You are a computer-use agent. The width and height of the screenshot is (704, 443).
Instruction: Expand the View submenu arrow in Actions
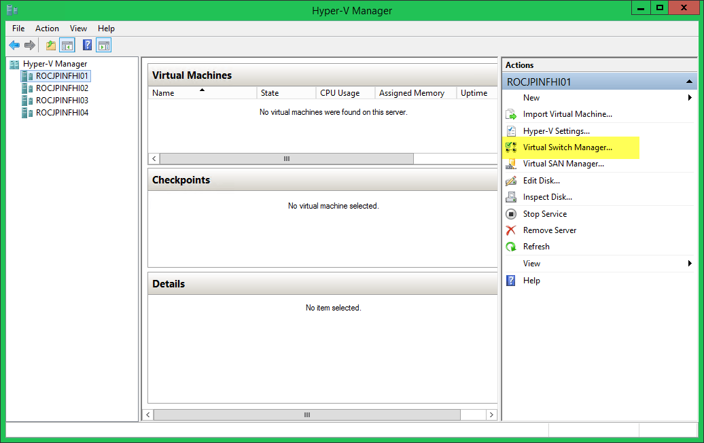[x=690, y=264]
